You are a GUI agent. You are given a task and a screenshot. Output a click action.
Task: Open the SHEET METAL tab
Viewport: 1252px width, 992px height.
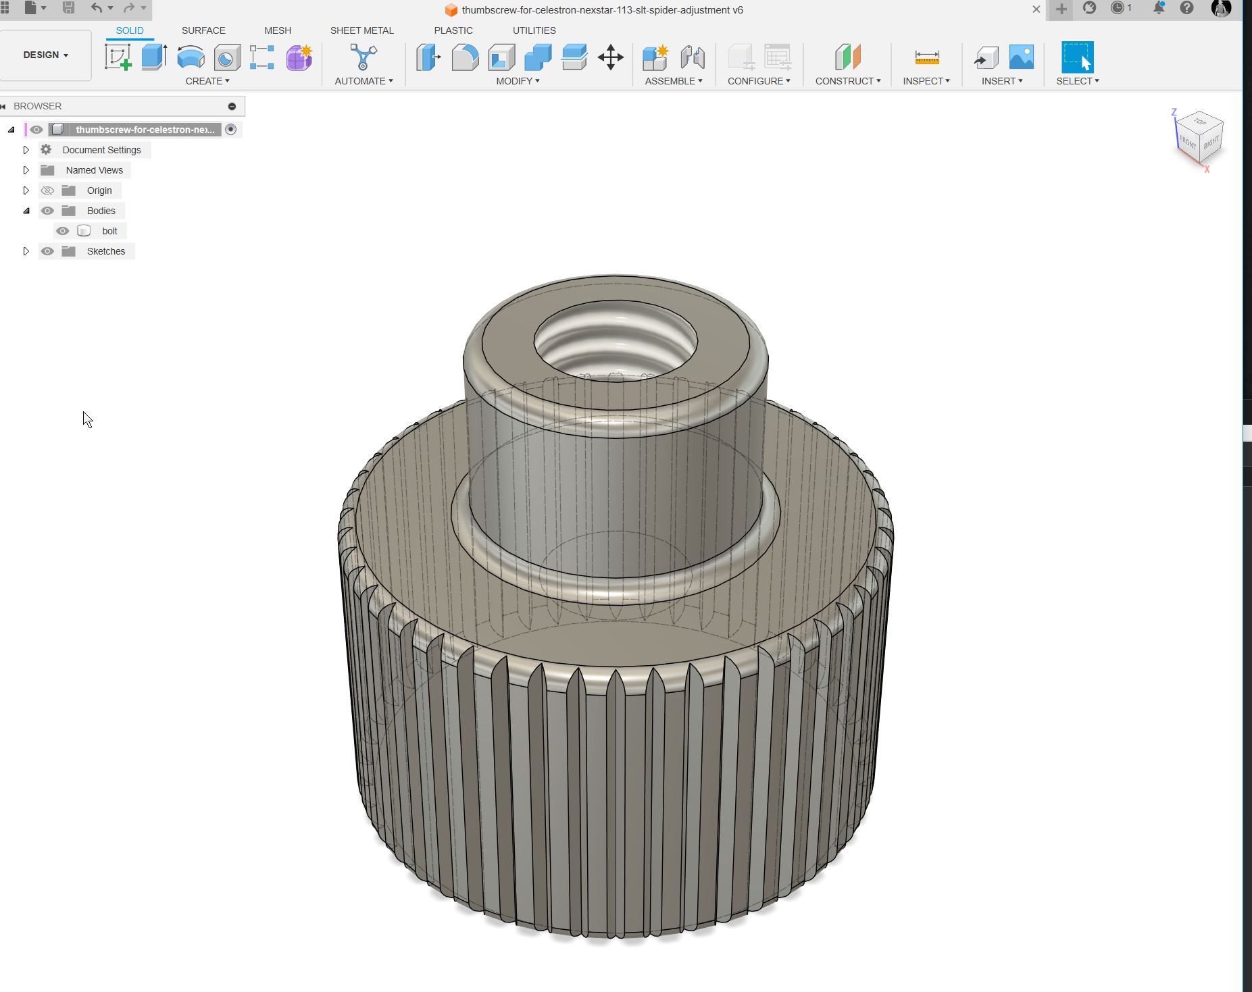(x=361, y=30)
